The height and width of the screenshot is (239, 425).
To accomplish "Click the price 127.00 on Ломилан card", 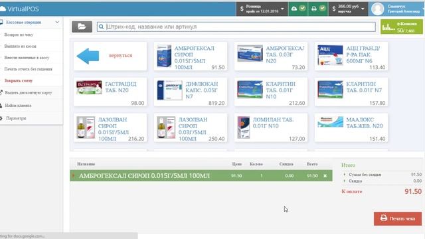I will pos(297,139).
